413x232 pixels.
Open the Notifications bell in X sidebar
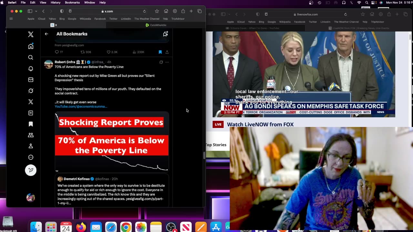click(31, 69)
